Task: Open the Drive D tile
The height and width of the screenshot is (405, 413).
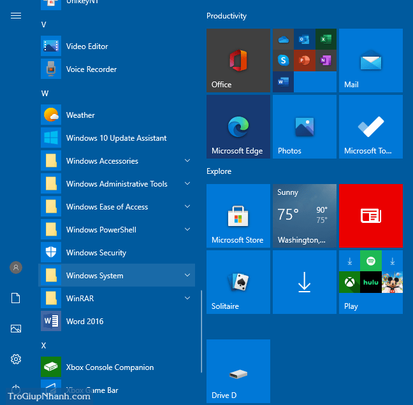Action: pos(238,371)
